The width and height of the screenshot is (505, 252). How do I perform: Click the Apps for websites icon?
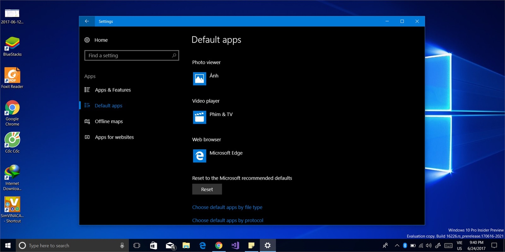(x=87, y=137)
